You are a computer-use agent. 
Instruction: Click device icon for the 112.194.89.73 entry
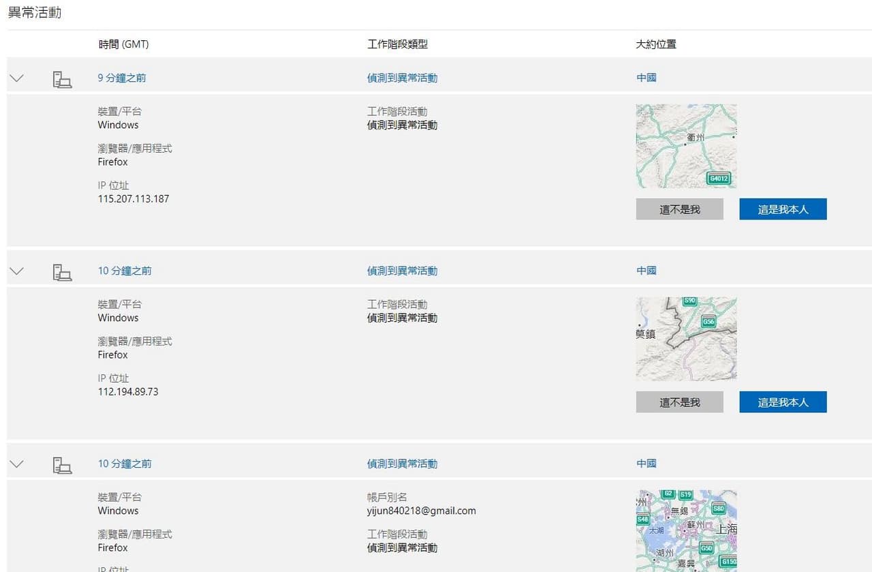tap(62, 272)
